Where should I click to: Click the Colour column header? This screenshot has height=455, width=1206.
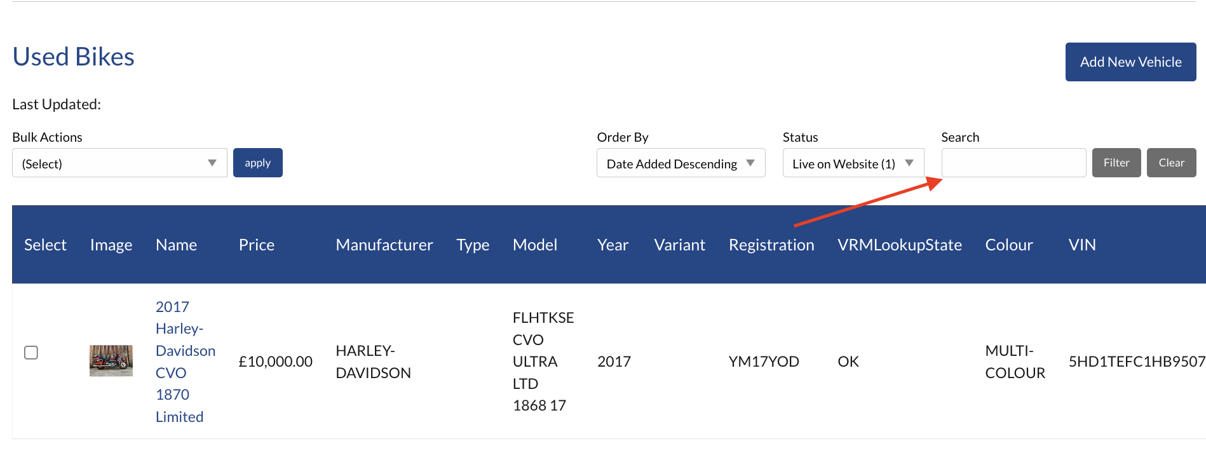(x=1008, y=245)
